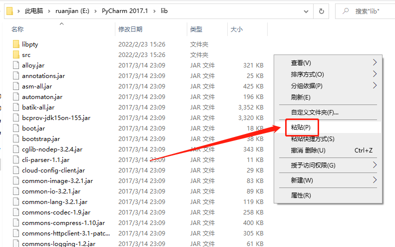Select 刷新(E) in the context menu
This screenshot has height=247, width=395.
[x=328, y=97]
